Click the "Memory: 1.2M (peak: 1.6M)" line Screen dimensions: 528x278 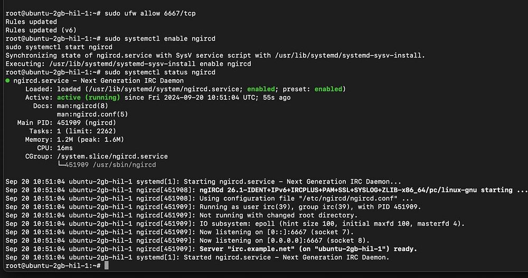pyautogui.click(x=74, y=140)
